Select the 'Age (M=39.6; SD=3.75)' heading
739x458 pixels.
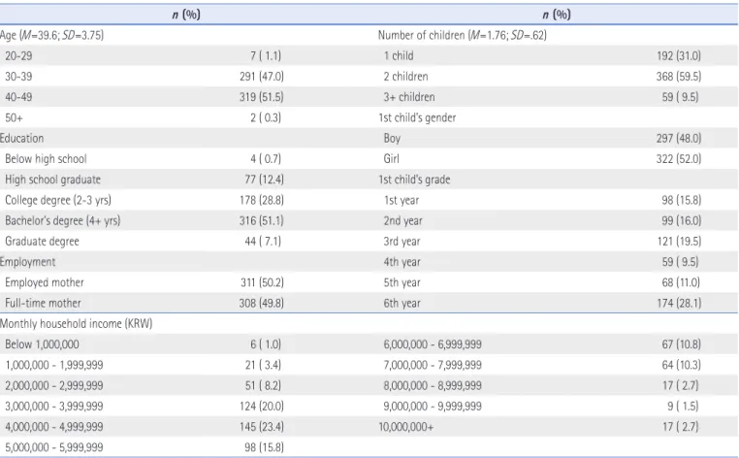pos(51,35)
